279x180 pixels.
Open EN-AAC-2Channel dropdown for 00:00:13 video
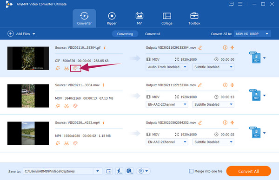167,104
